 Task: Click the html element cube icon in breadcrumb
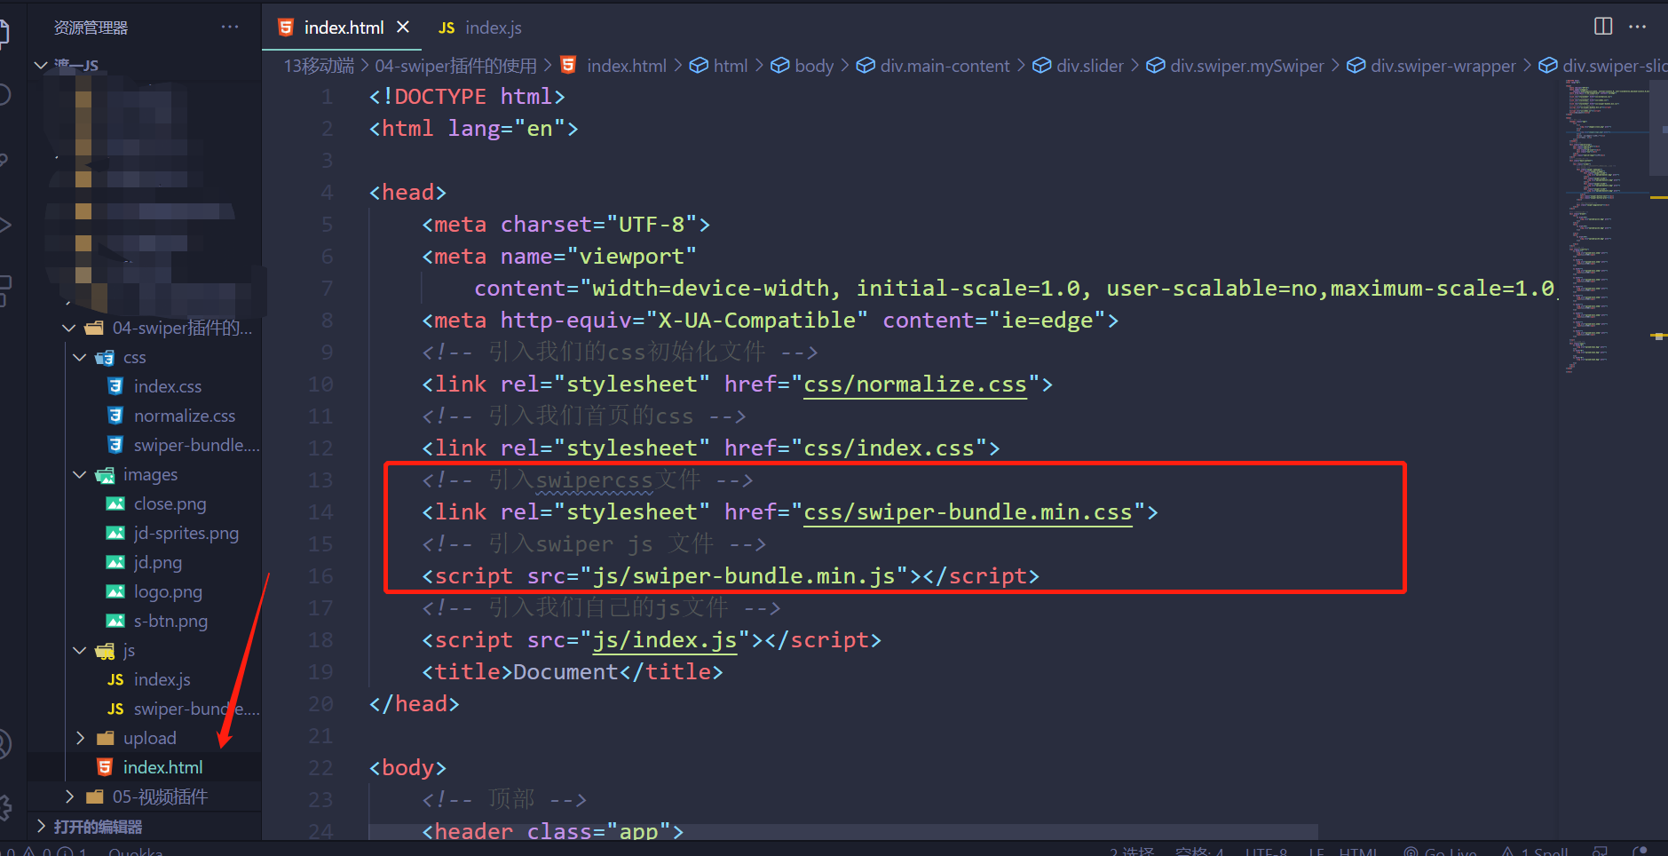pos(699,66)
